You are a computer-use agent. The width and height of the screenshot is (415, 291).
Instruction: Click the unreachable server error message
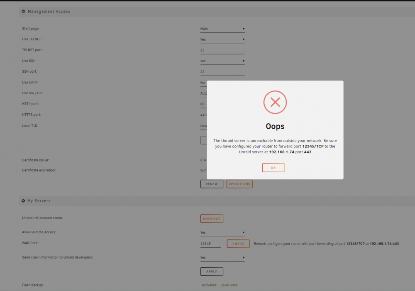click(x=275, y=146)
